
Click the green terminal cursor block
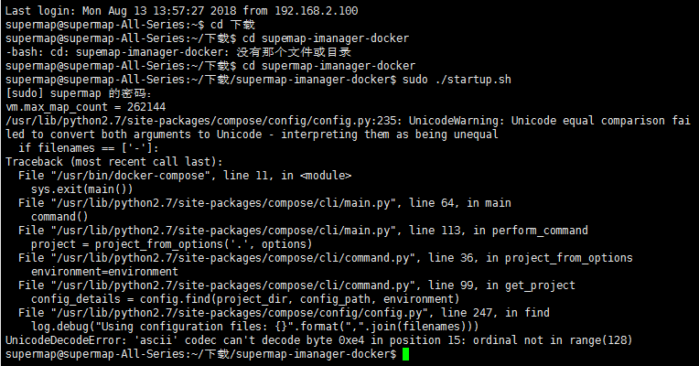point(405,354)
